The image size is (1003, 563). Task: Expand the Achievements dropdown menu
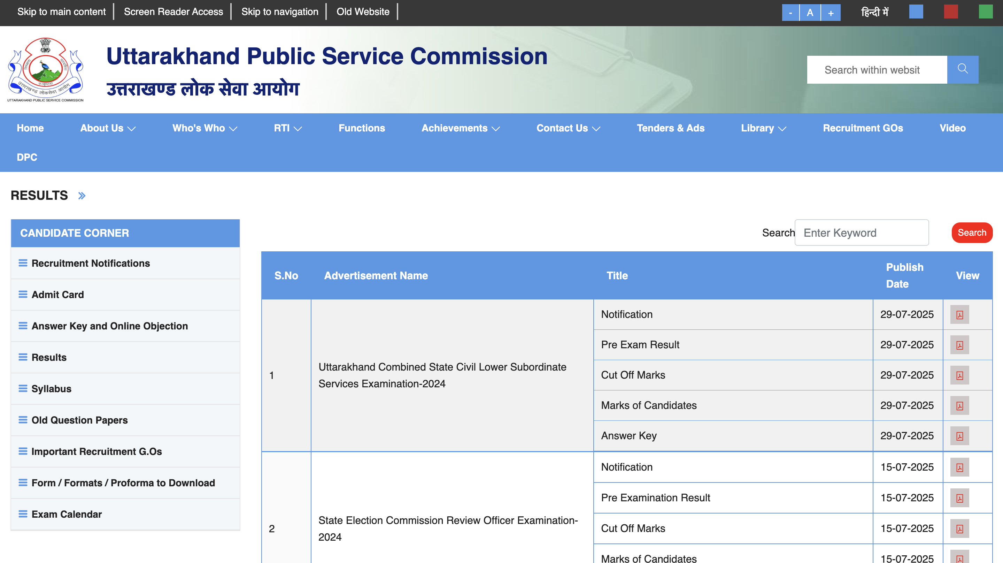coord(461,128)
